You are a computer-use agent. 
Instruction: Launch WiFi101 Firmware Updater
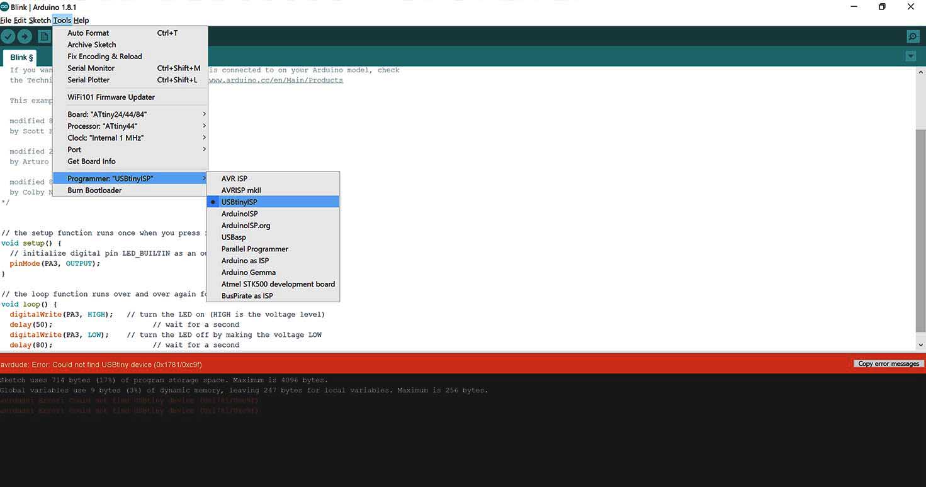130,97
